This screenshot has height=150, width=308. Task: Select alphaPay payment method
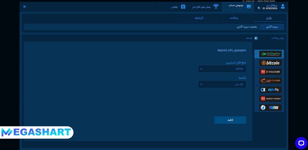click(x=270, y=90)
